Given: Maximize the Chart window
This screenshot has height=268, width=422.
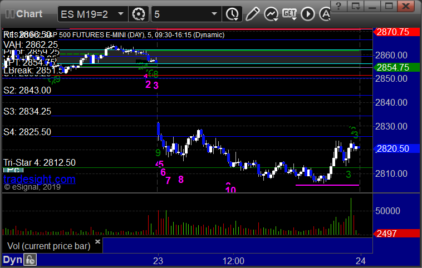Looking at the screenshot, I should pos(389,6).
